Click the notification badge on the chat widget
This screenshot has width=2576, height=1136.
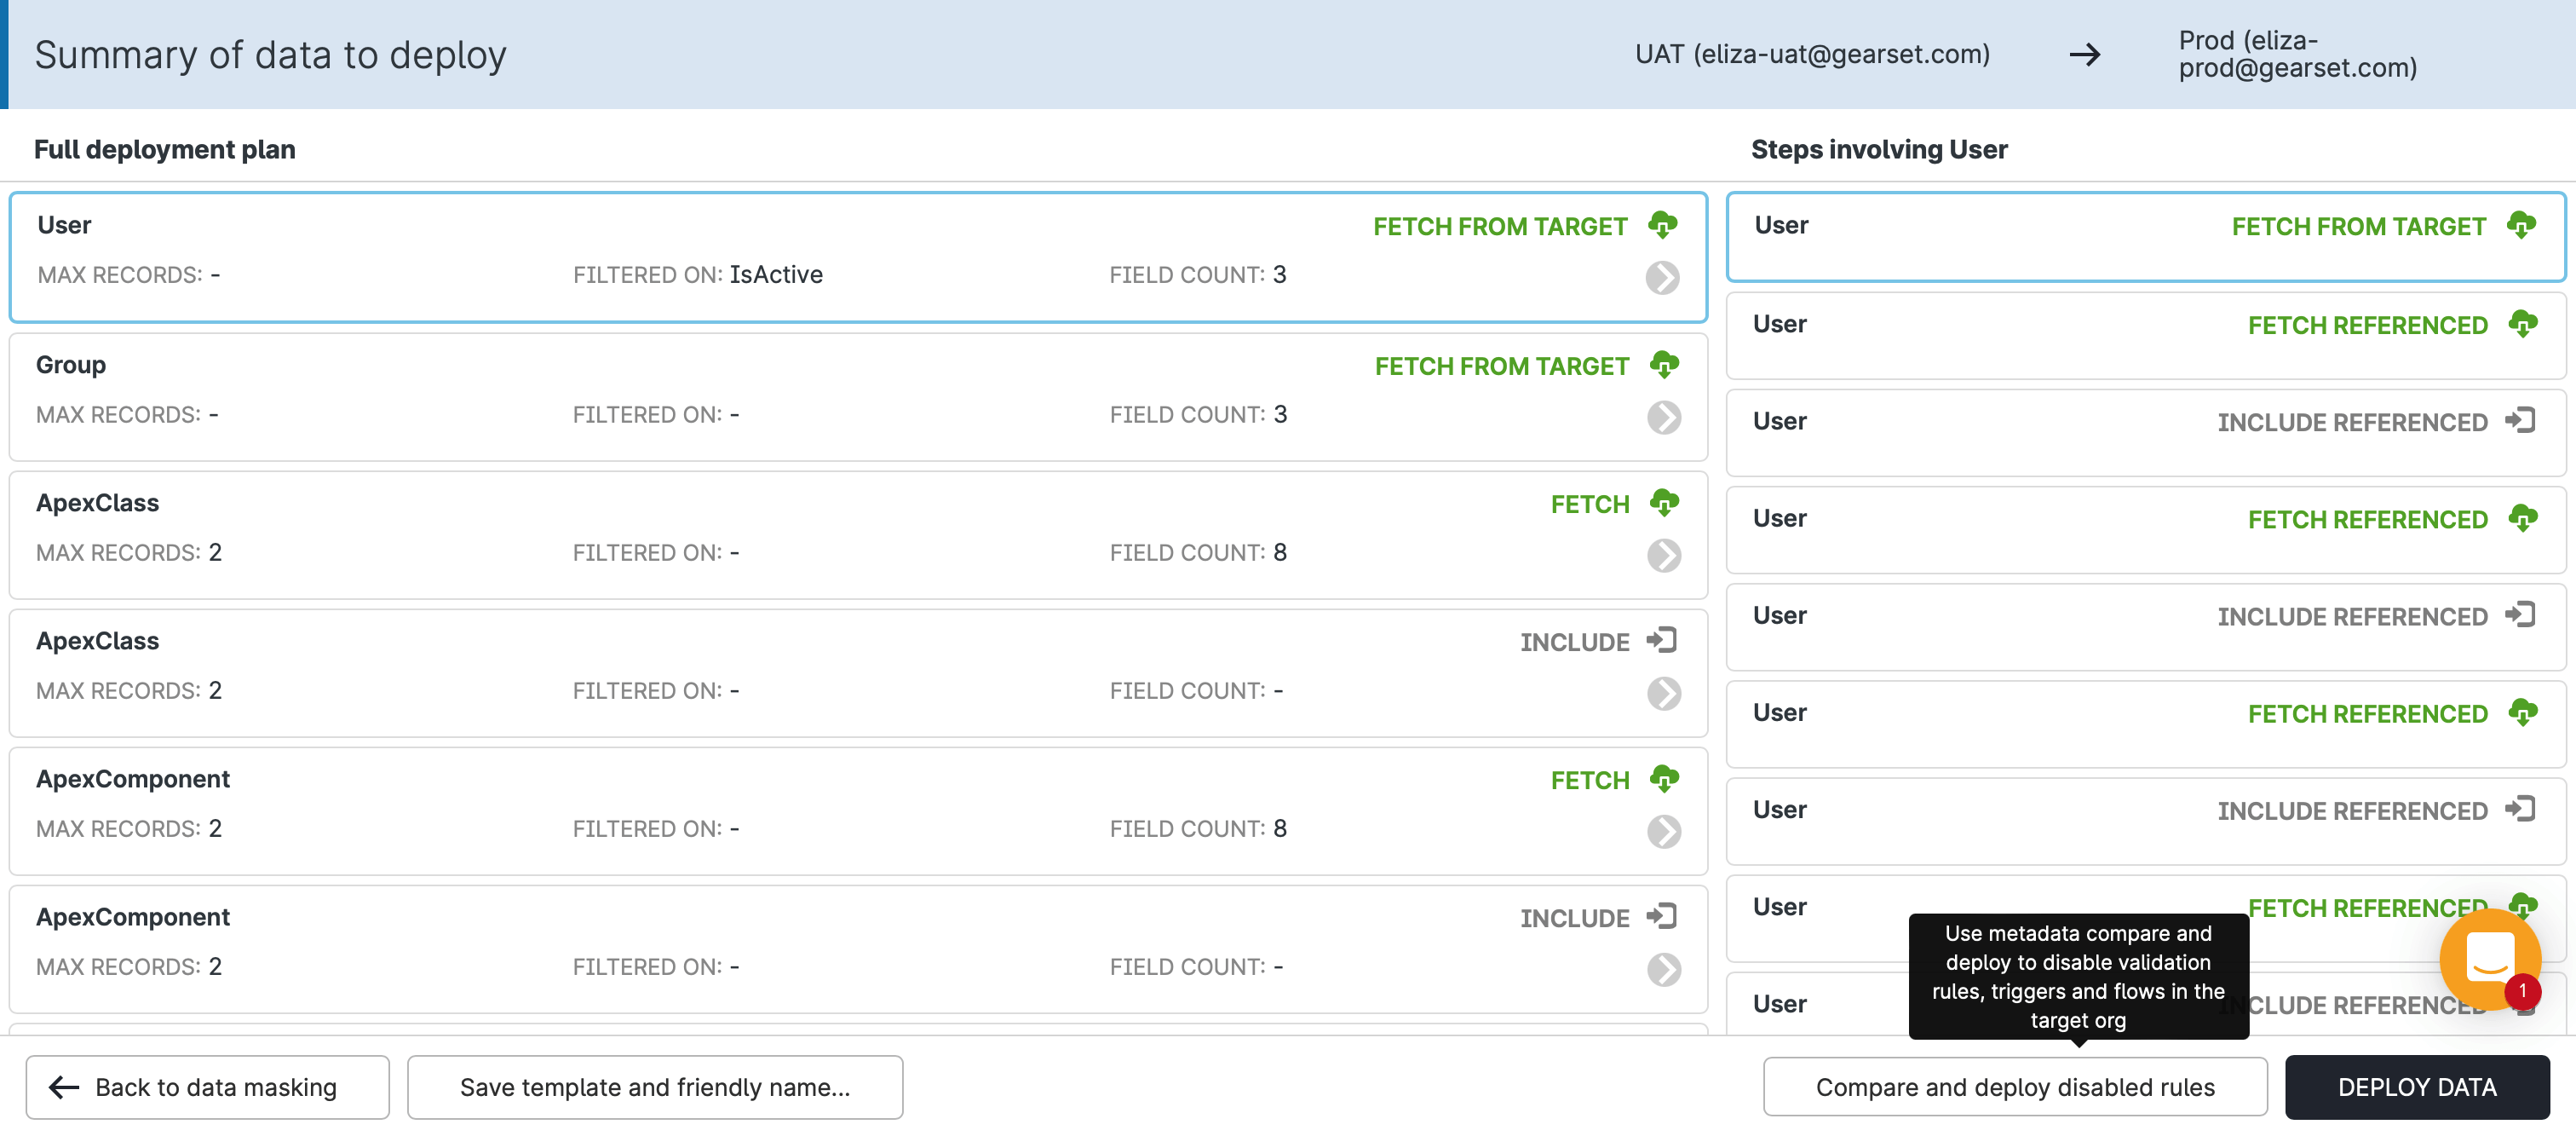(2525, 993)
